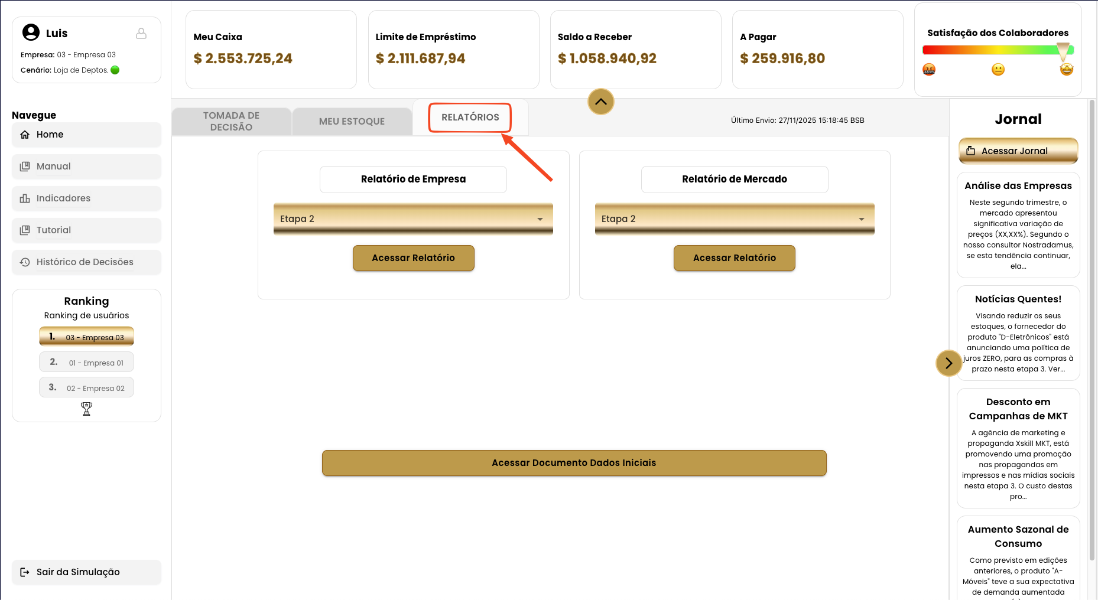Click the Último Envio timestamp text
1098x600 pixels.
[797, 120]
